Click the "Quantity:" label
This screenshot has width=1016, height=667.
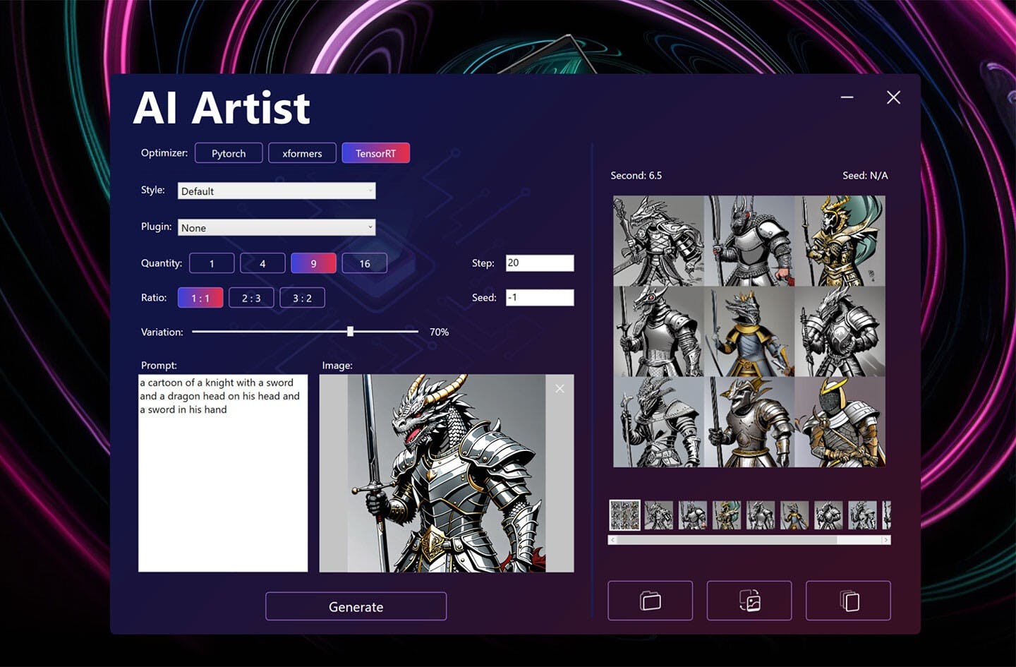pyautogui.click(x=162, y=263)
